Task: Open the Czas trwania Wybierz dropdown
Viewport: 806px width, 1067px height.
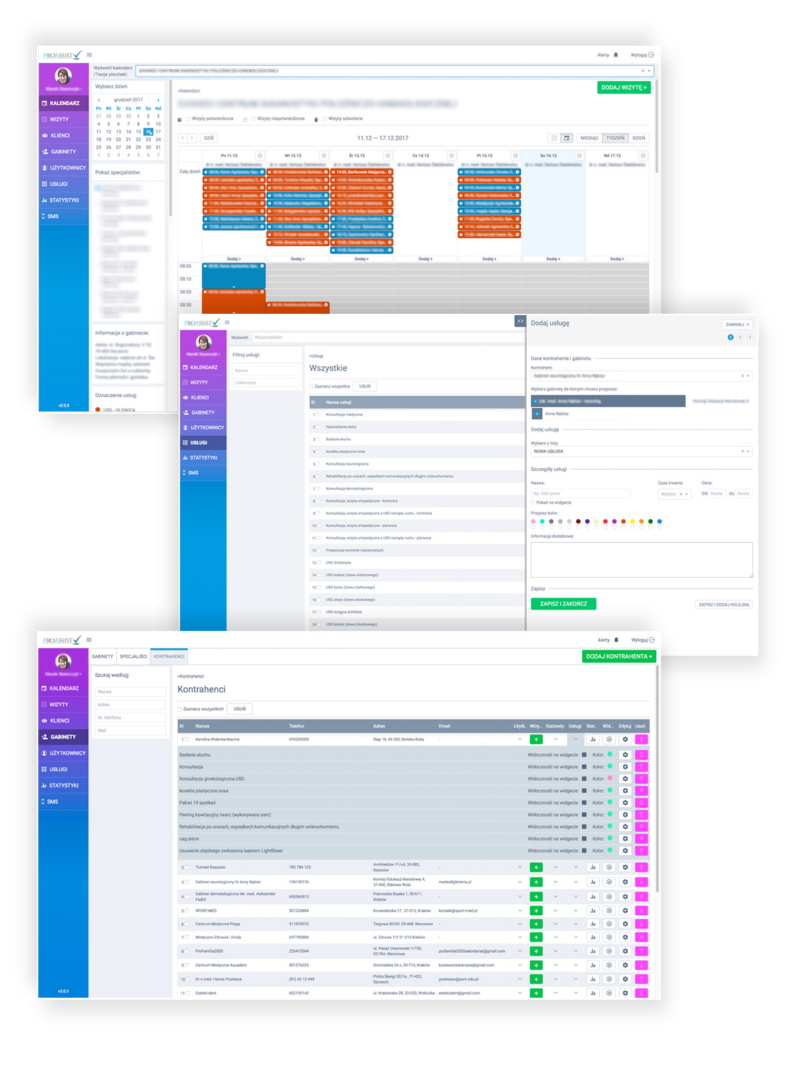Action: [674, 494]
